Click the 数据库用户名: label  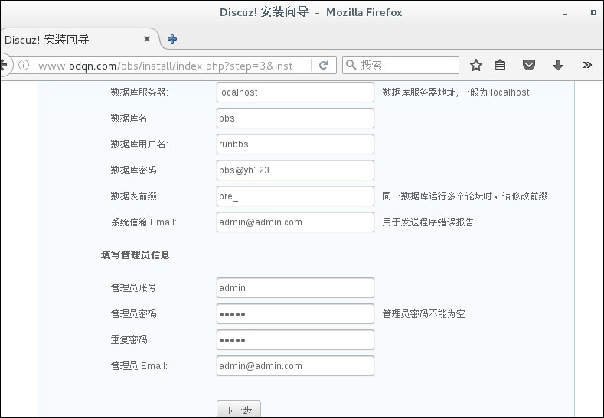(139, 144)
